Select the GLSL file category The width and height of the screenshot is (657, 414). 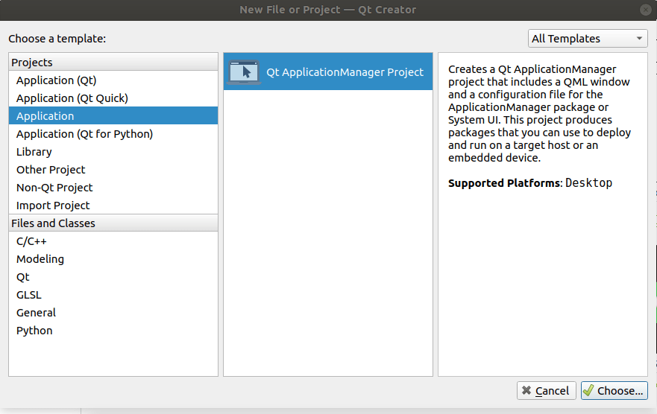tap(29, 295)
